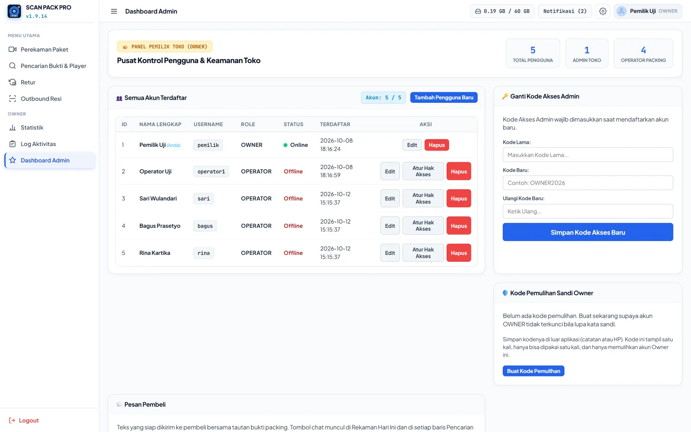Focus the Ulangi Kode Baru field
The width and height of the screenshot is (691, 432).
click(x=588, y=211)
